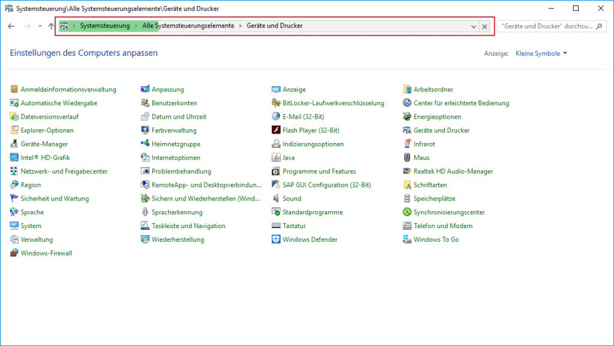Image resolution: width=614 pixels, height=346 pixels.
Task: Open the Heimnetzgruppe icon
Action: [145, 144]
